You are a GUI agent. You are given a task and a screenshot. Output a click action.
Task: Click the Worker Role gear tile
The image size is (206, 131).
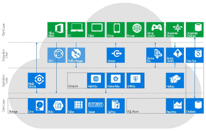[116, 80]
